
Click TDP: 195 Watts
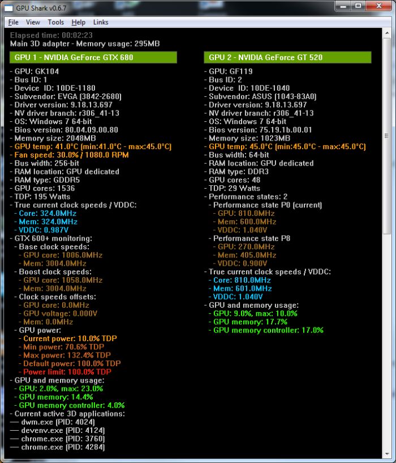click(x=40, y=197)
